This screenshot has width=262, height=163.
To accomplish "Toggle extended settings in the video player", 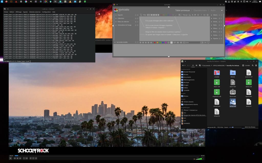I will [27, 158].
